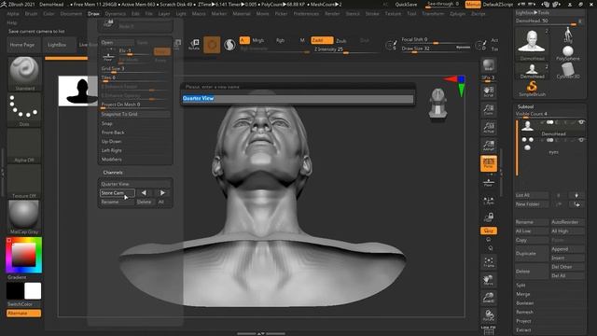Toggle the Rgb button
Viewport: 597px width, 336px height.
[x=280, y=40]
